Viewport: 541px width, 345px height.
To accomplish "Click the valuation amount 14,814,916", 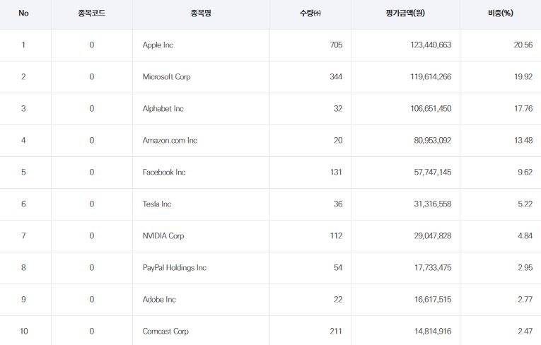I will coord(433,331).
